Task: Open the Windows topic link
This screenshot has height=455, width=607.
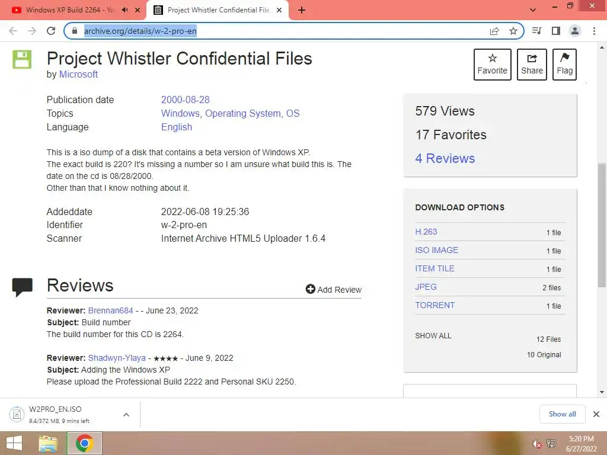Action: click(x=181, y=113)
